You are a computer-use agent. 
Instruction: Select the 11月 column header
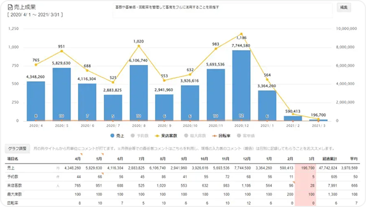225,159
